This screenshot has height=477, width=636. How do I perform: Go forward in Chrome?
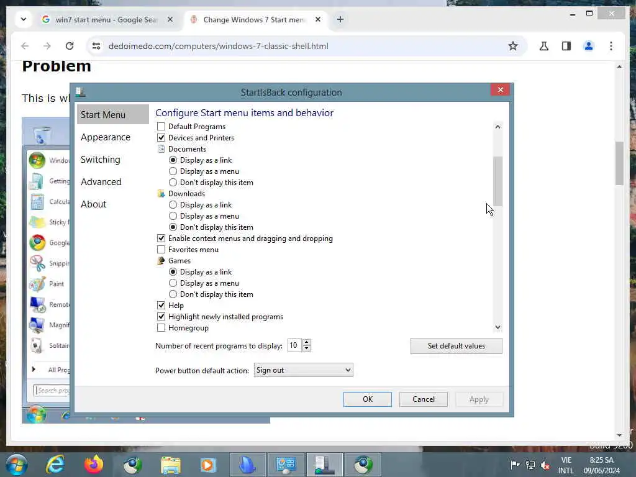click(x=47, y=46)
